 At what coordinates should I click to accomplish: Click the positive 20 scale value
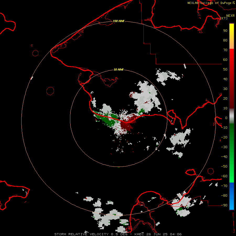225,99
